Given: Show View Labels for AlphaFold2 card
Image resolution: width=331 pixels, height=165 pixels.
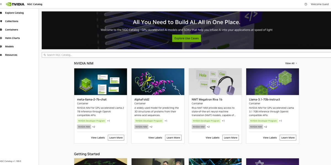Looking at the screenshot, I should 155,138.
